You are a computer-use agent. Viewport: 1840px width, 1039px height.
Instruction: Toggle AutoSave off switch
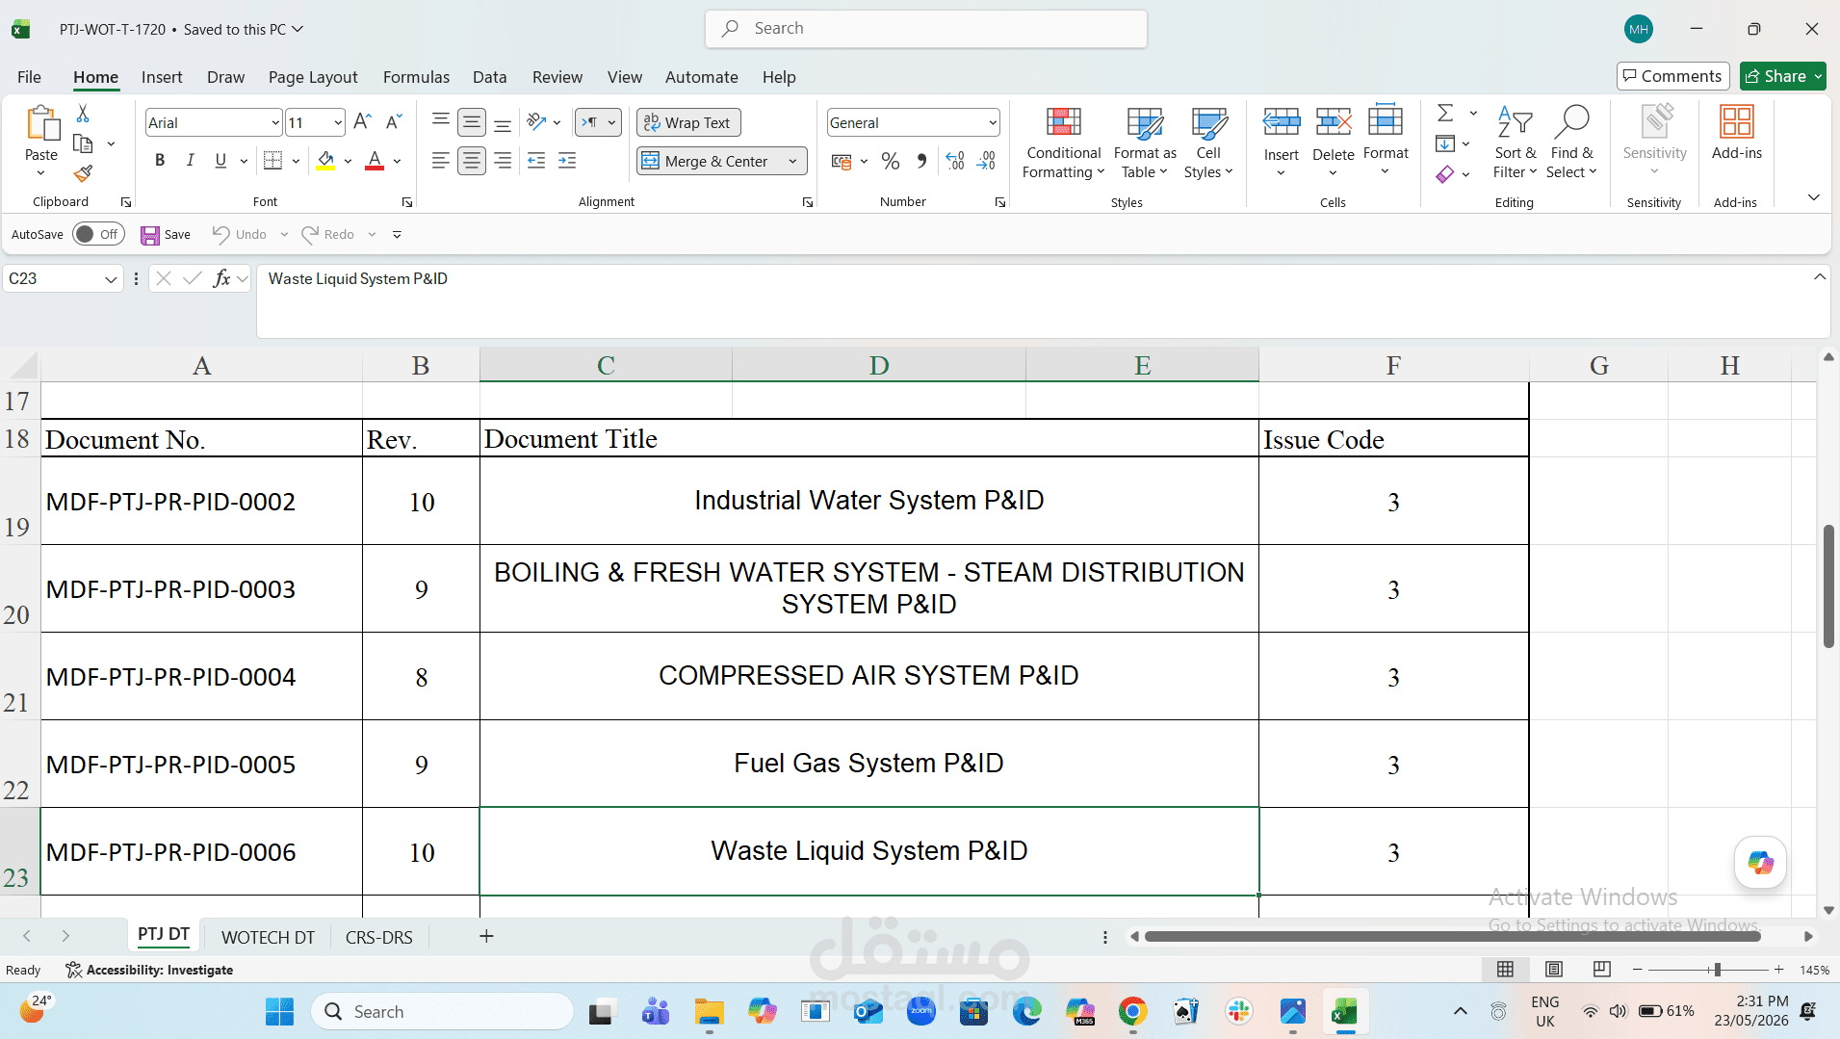(99, 234)
